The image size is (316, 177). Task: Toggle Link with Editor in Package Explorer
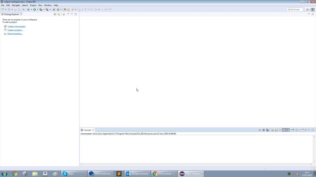(59, 14)
